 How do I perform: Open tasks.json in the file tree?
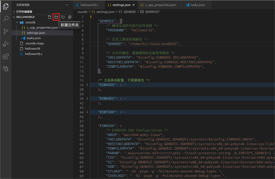point(42,38)
